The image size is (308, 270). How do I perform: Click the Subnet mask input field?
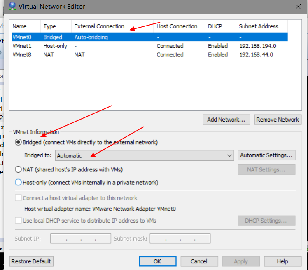point(180,238)
